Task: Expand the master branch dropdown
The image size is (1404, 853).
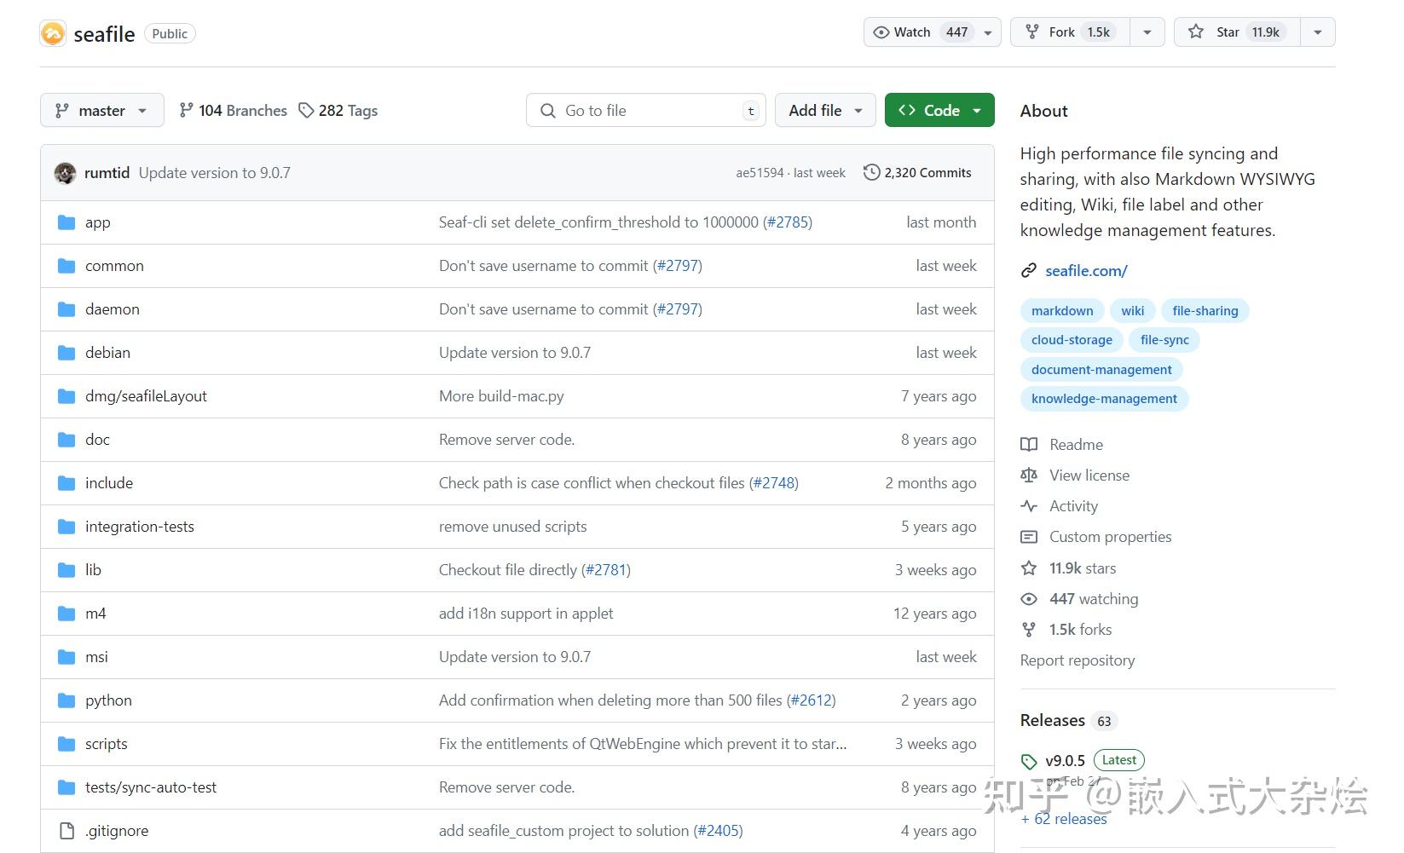Action: point(101,111)
